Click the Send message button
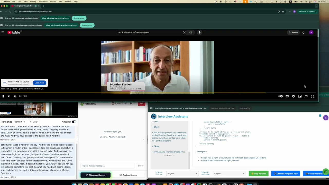 click(x=140, y=166)
